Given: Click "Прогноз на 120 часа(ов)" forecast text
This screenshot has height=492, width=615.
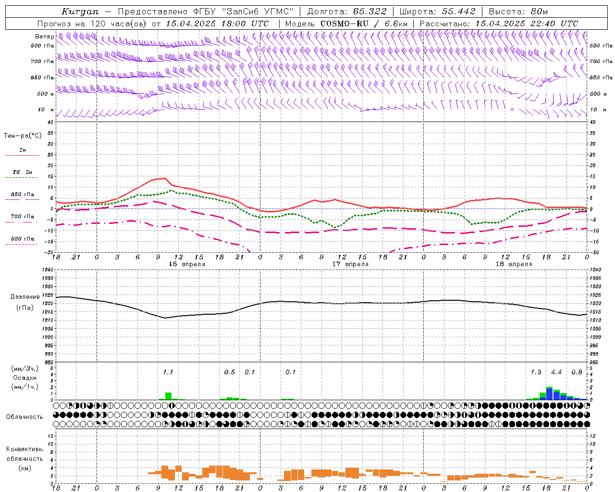Looking at the screenshot, I should point(93,24).
